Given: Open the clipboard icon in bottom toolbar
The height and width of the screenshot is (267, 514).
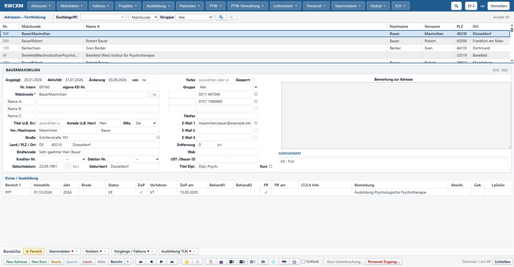Looking at the screenshot, I should click(x=211, y=262).
